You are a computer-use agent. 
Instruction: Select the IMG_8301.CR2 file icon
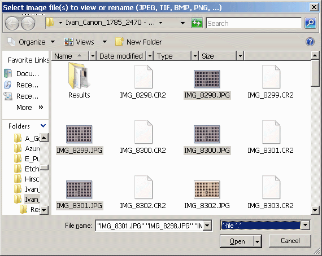point(271,132)
